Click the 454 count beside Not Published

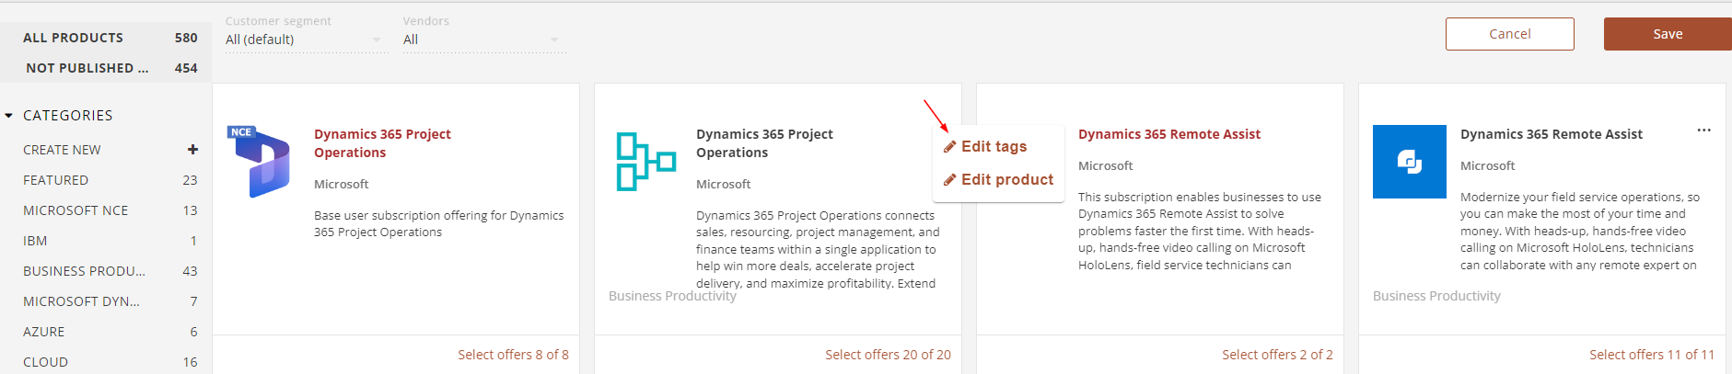pyautogui.click(x=186, y=68)
